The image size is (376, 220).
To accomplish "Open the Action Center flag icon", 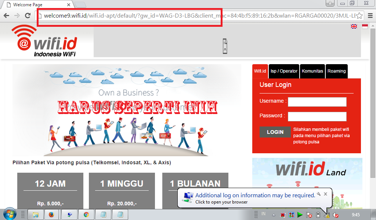I will click(x=309, y=215).
